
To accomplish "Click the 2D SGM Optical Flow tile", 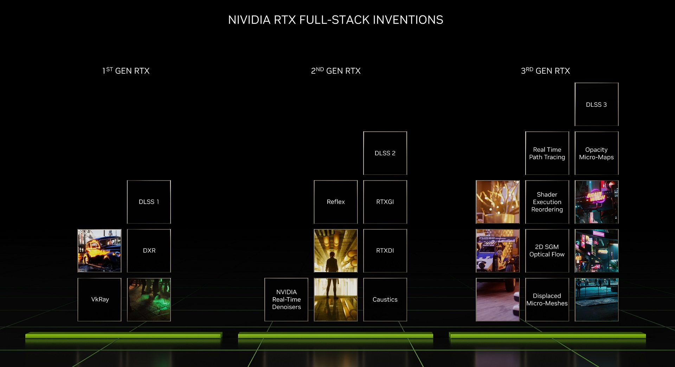I will [547, 251].
